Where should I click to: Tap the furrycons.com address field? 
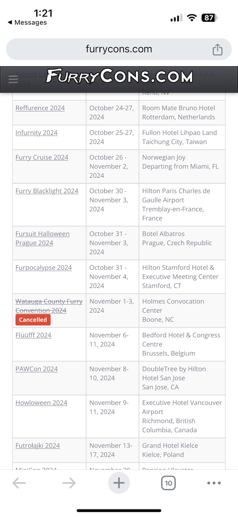[x=119, y=49]
